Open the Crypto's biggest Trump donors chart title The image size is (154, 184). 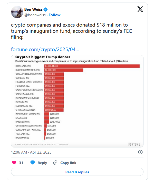coord(43,57)
